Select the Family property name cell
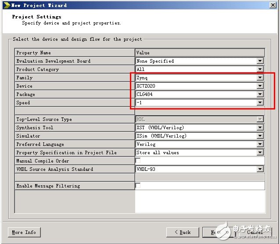The image size is (280, 244). click(x=75, y=78)
